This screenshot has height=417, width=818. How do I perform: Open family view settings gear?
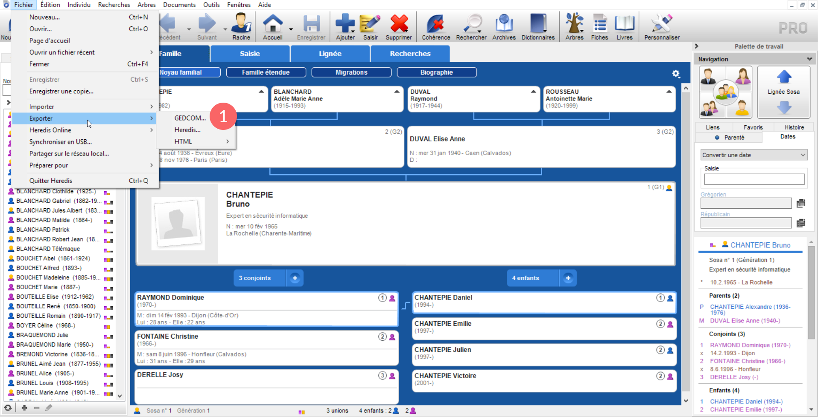[x=676, y=74]
